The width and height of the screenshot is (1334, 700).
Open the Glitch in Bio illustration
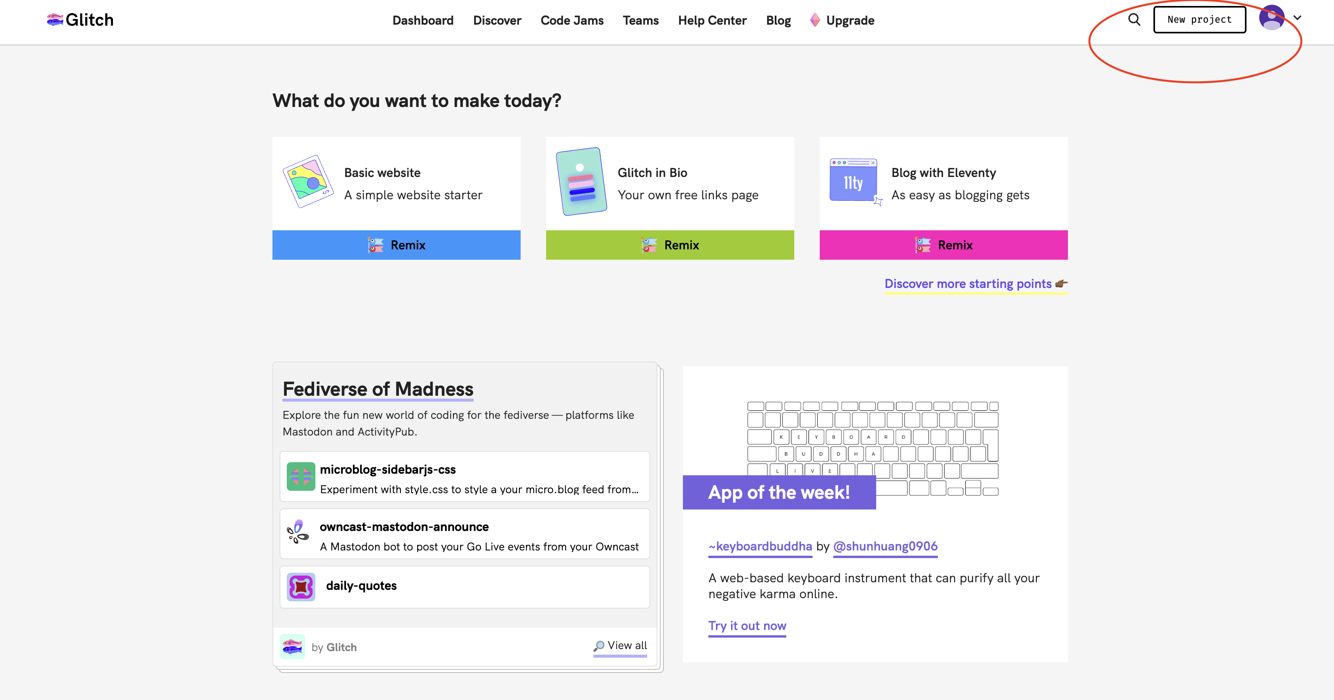click(581, 181)
